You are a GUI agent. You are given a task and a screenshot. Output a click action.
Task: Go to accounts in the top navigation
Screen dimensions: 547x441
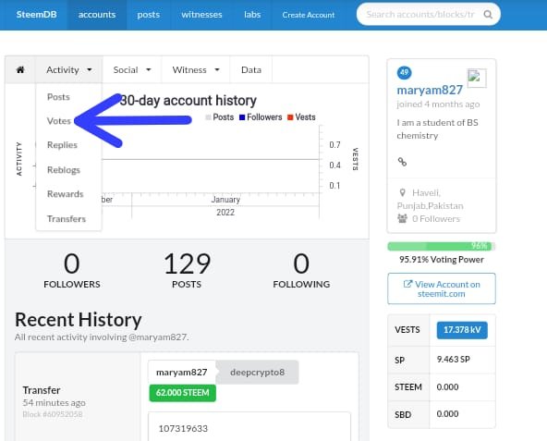(x=97, y=15)
